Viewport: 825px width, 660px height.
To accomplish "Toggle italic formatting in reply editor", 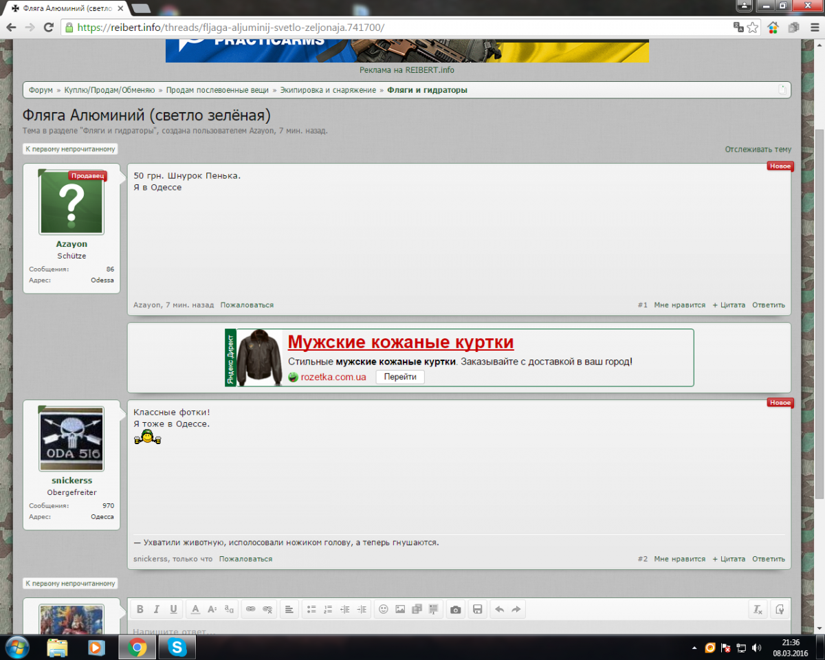I will pos(157,609).
